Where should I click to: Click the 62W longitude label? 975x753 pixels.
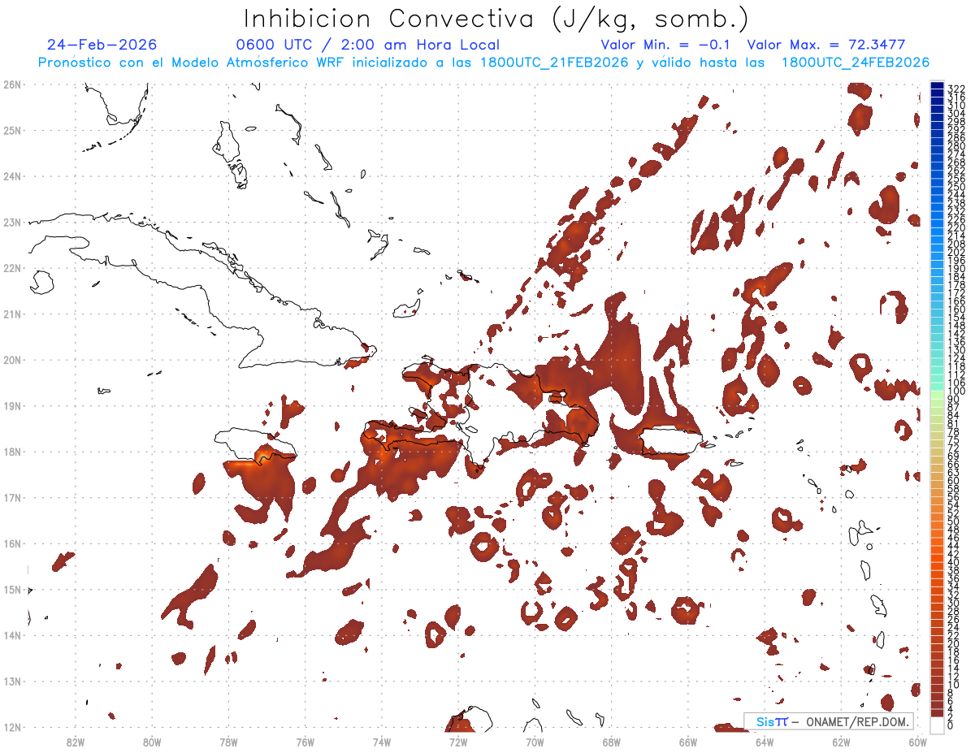(x=841, y=742)
